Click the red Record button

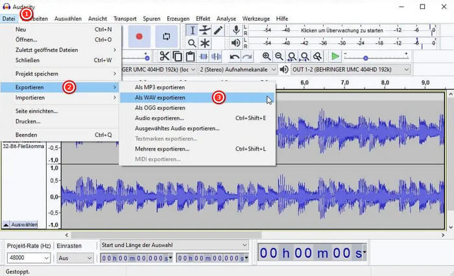tap(139, 36)
